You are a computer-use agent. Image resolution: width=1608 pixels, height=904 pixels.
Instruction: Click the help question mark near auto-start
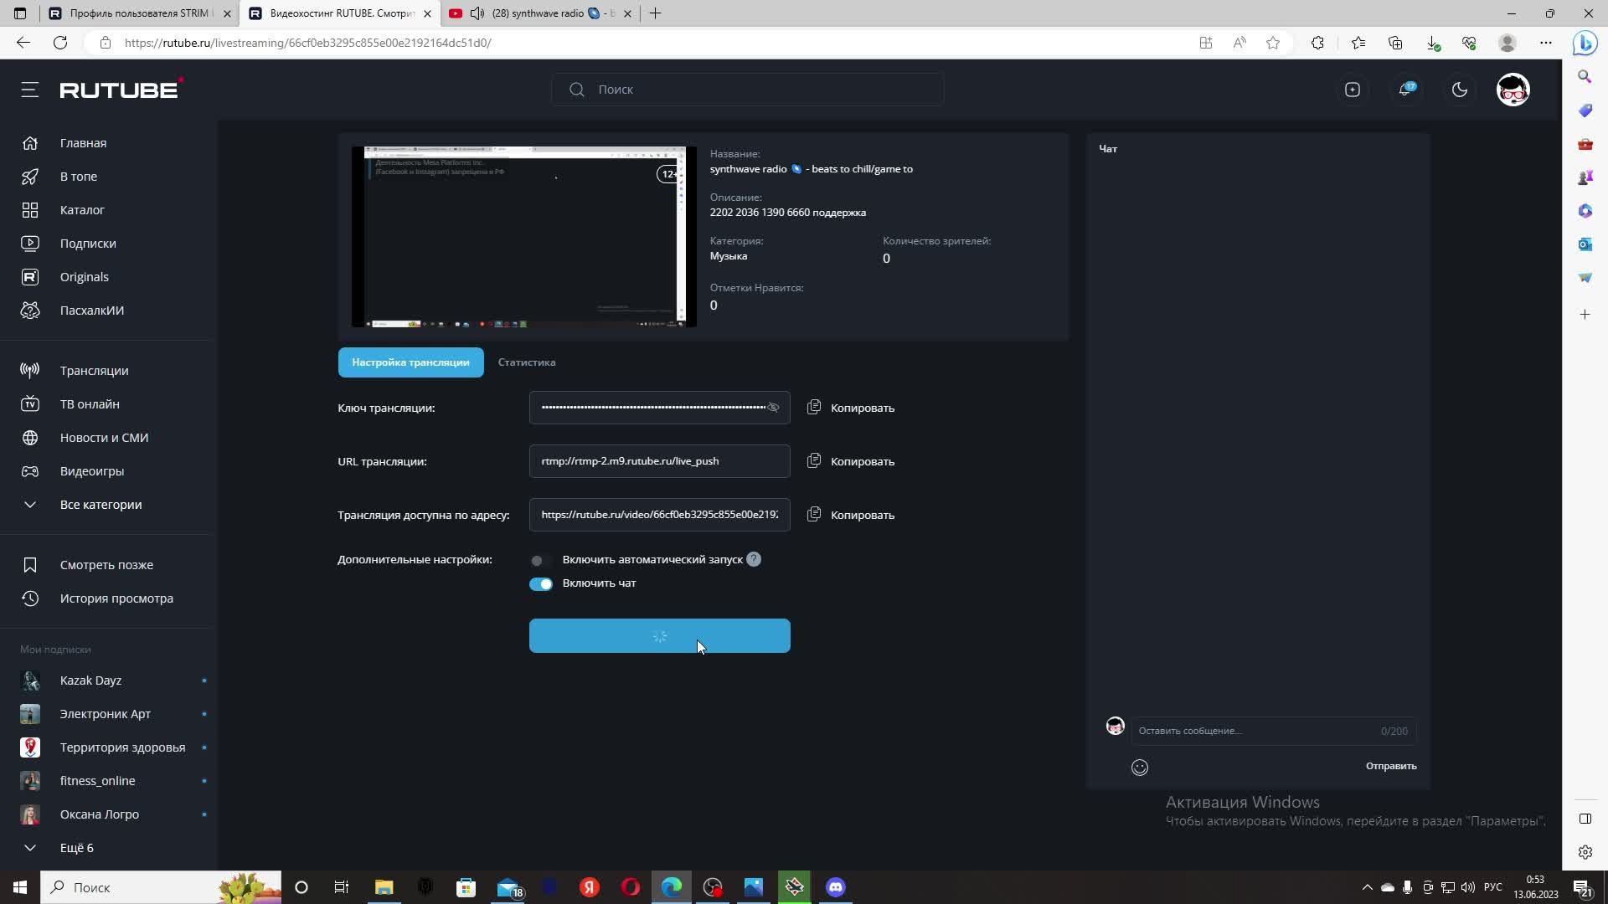click(x=754, y=559)
